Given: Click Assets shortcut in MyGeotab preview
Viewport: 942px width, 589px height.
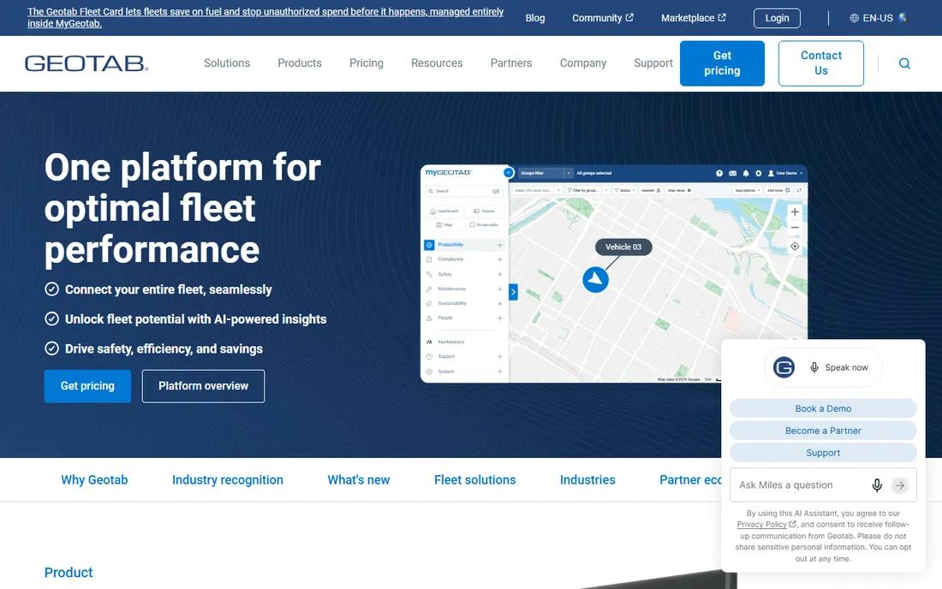Looking at the screenshot, I should tap(484, 211).
